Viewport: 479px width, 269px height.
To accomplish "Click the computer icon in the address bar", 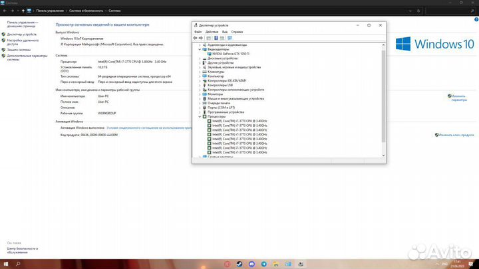I will (x=29, y=11).
